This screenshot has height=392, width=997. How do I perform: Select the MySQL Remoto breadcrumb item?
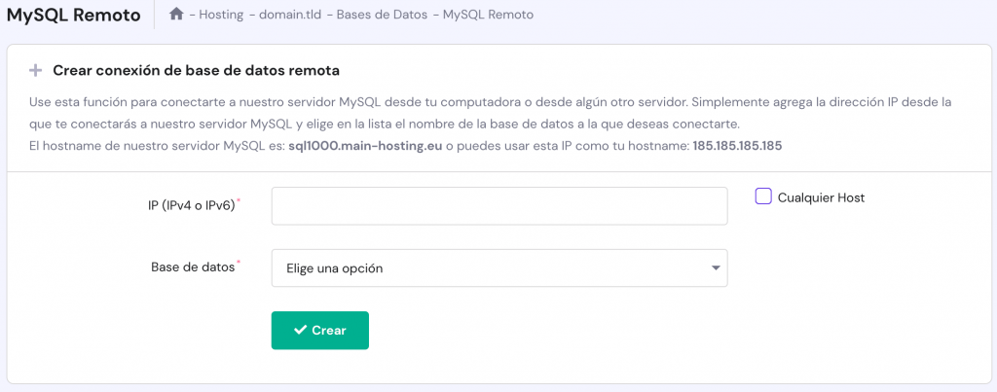488,15
